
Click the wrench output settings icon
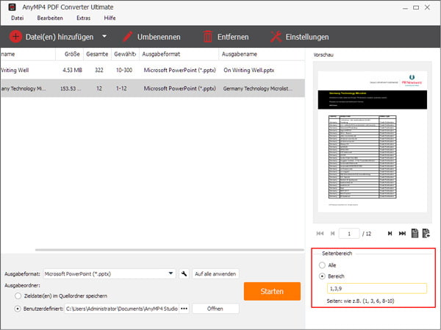[184, 273]
